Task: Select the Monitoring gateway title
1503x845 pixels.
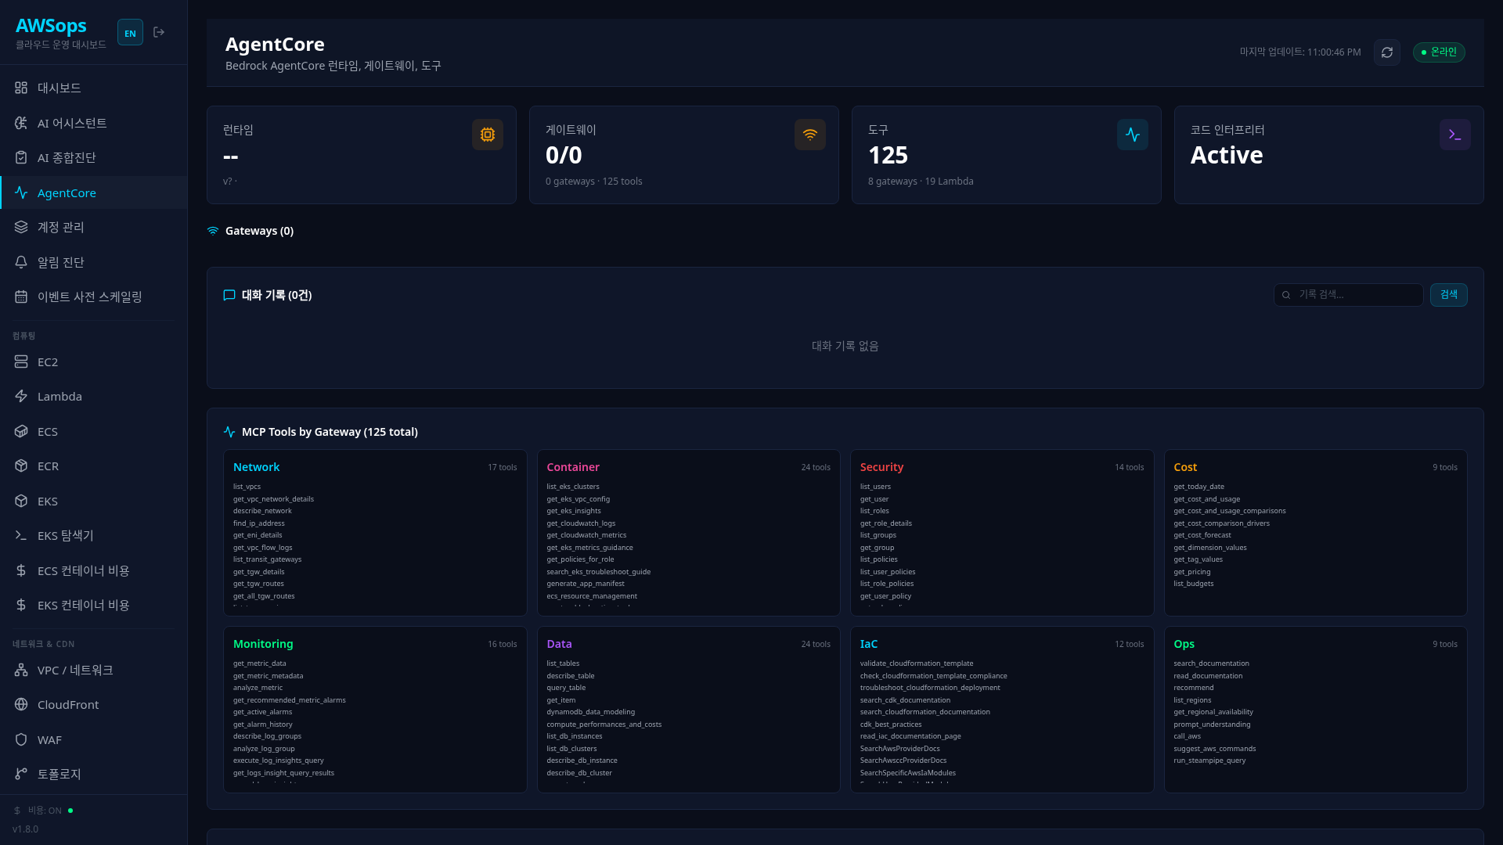Action: point(263,644)
